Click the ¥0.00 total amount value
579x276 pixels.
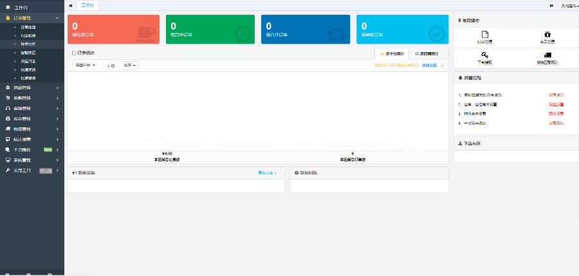click(x=167, y=154)
